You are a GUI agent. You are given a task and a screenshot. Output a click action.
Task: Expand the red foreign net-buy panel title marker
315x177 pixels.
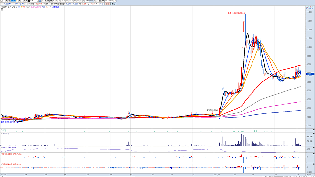[1, 154]
